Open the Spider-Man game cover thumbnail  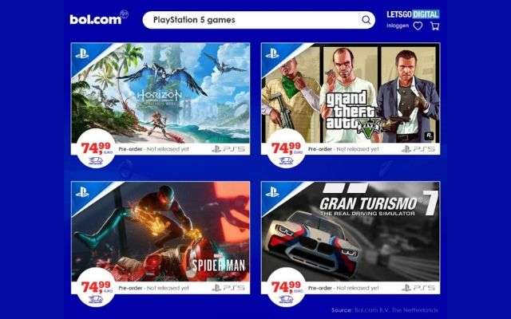pyautogui.click(x=160, y=232)
